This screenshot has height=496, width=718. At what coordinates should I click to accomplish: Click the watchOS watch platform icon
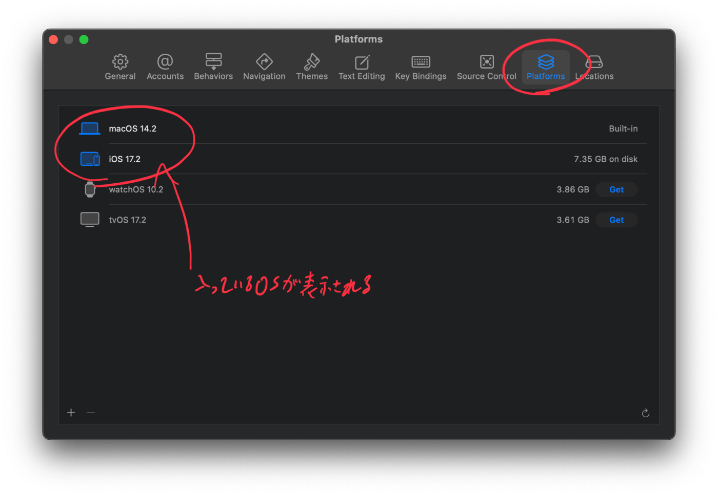tap(90, 189)
